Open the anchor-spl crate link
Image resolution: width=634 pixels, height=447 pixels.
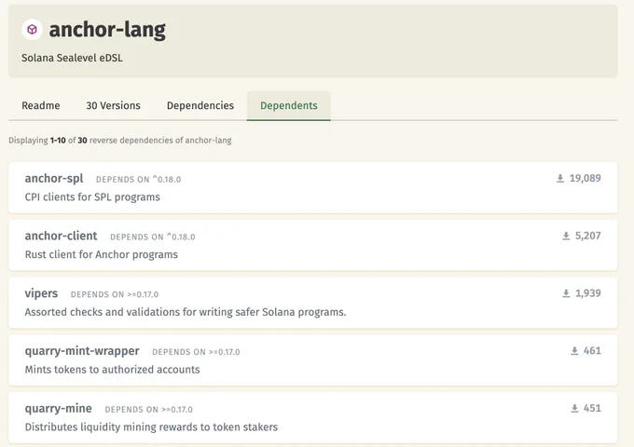(x=54, y=179)
